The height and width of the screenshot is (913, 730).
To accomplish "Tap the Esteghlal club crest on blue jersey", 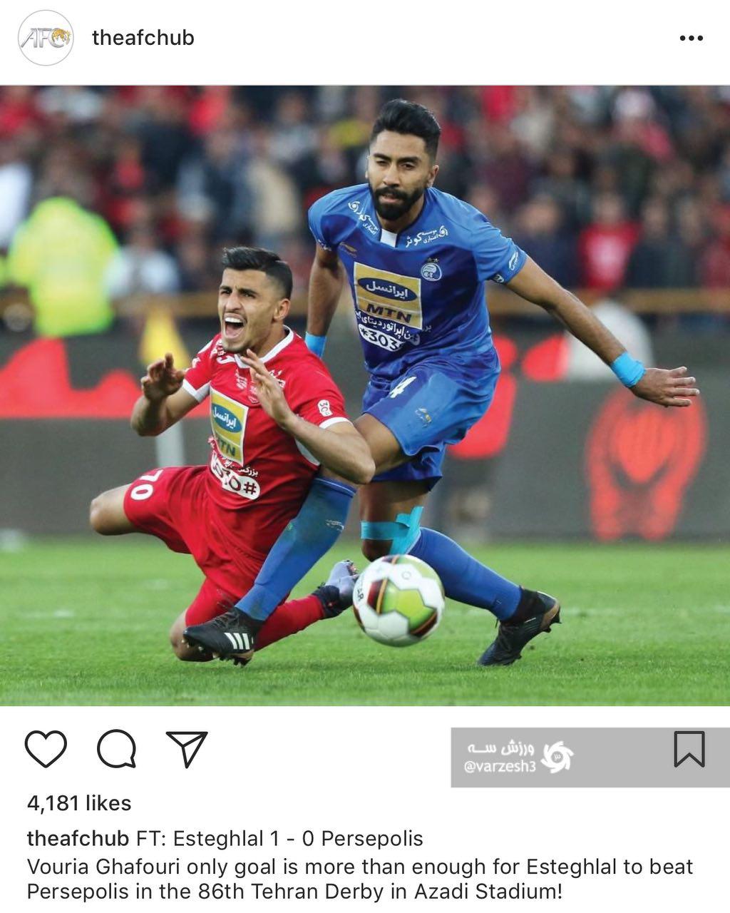I will click(x=431, y=270).
